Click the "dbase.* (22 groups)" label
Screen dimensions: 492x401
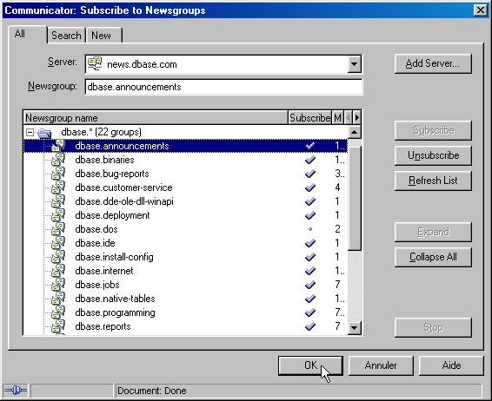[x=102, y=132]
